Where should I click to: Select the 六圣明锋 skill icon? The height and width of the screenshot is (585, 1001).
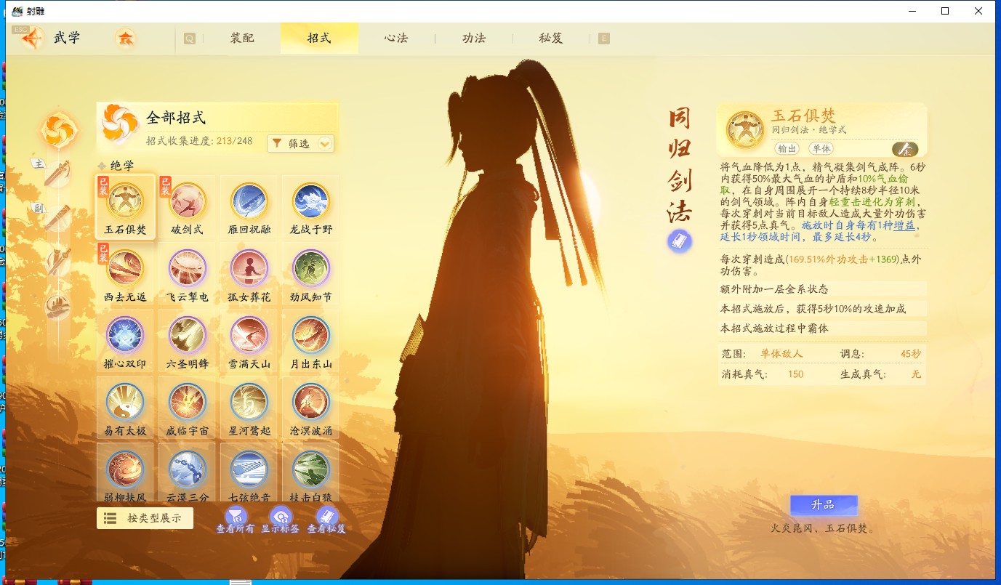tap(188, 334)
